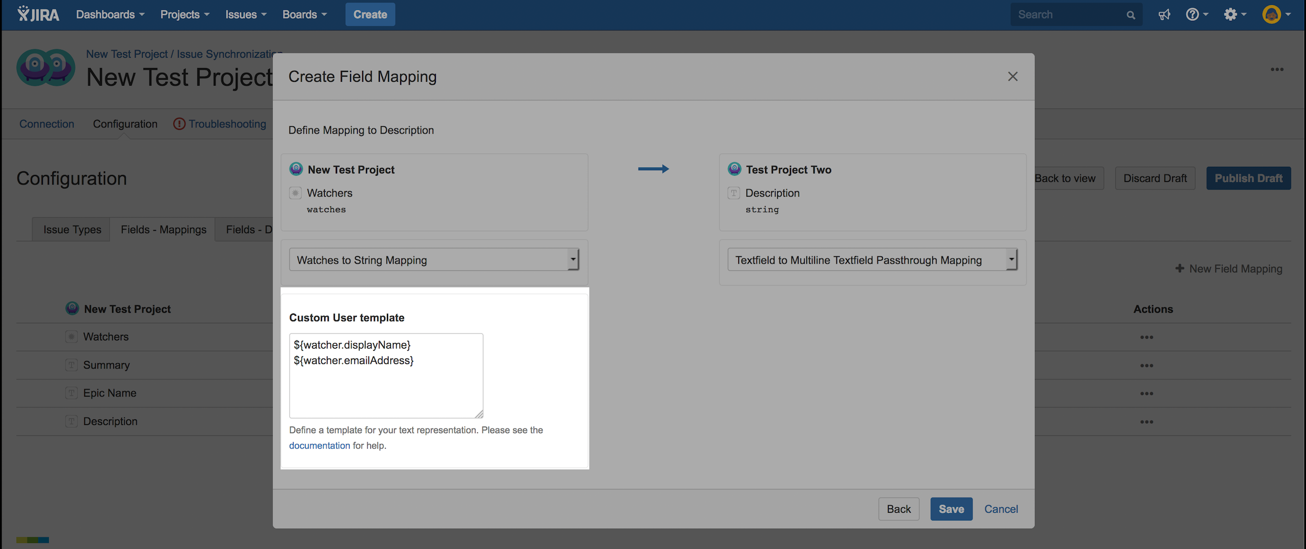Open actions menu for Watchers row
This screenshot has width=1306, height=549.
(x=1146, y=338)
